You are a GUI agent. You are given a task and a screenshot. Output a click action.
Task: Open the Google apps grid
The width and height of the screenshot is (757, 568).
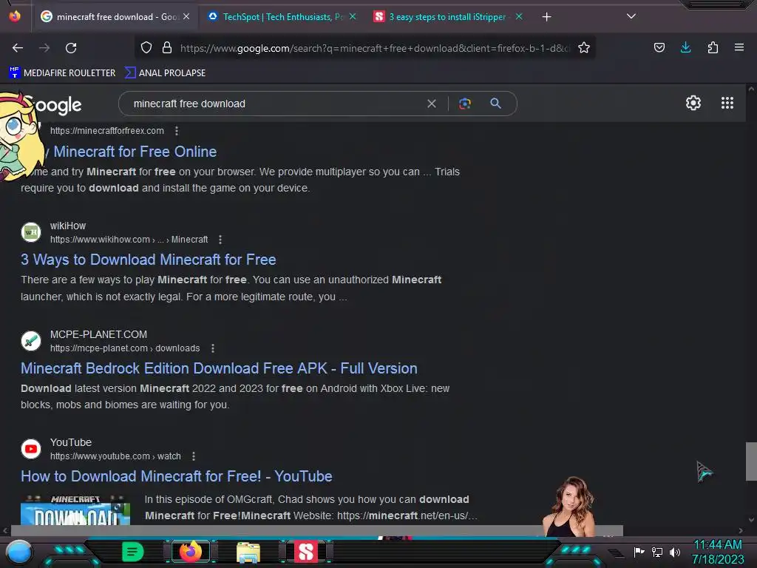pyautogui.click(x=727, y=103)
